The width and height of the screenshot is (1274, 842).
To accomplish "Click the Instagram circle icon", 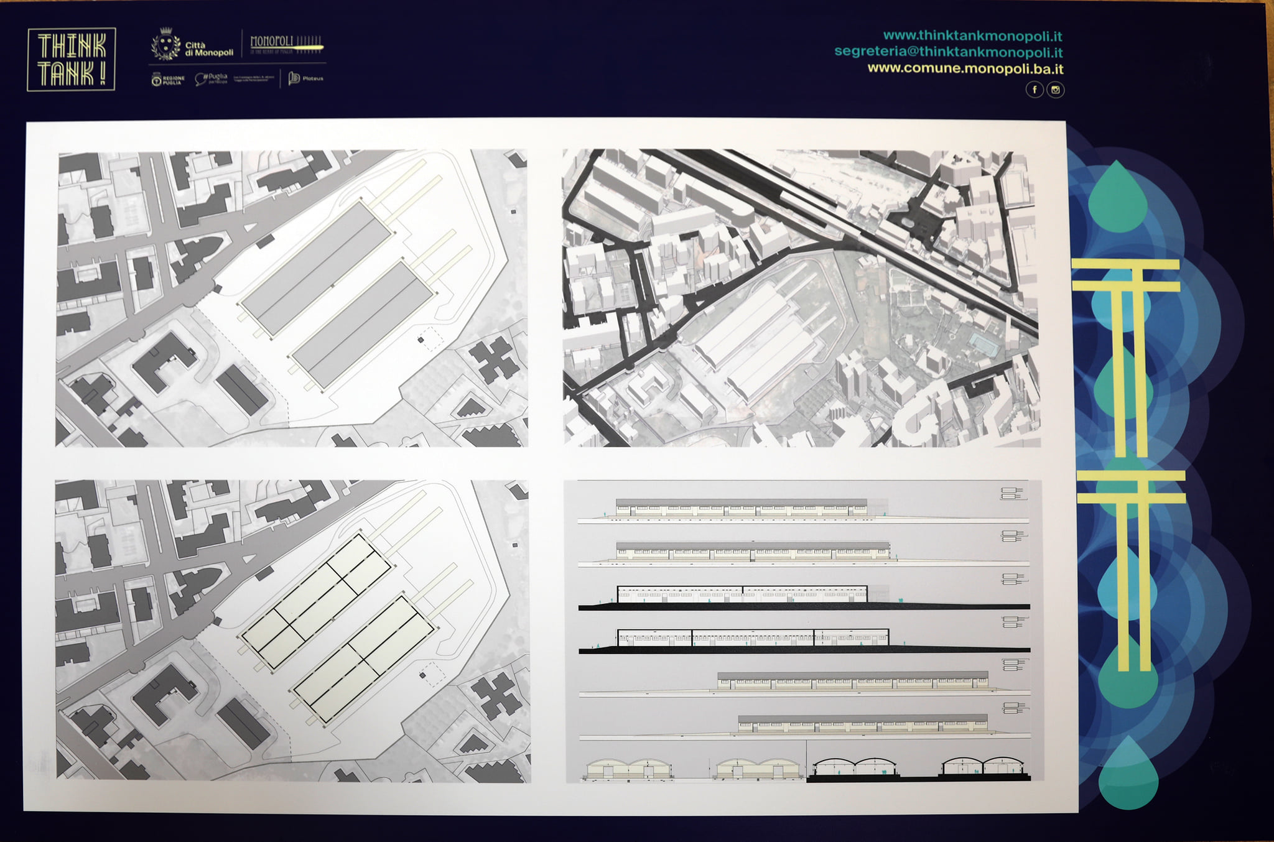I will [x=1056, y=90].
